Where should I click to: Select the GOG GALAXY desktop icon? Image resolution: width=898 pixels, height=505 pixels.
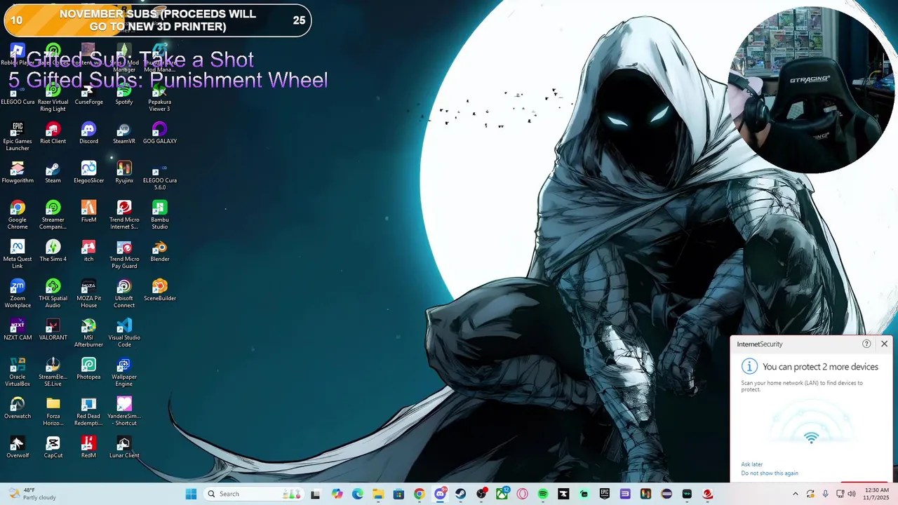point(160,133)
